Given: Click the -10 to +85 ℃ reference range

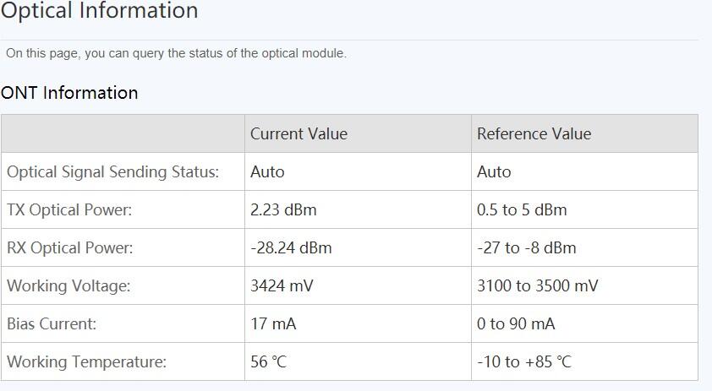Looking at the screenshot, I should point(523,361).
